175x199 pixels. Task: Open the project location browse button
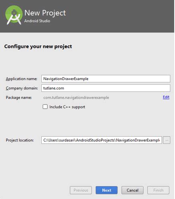[167, 140]
